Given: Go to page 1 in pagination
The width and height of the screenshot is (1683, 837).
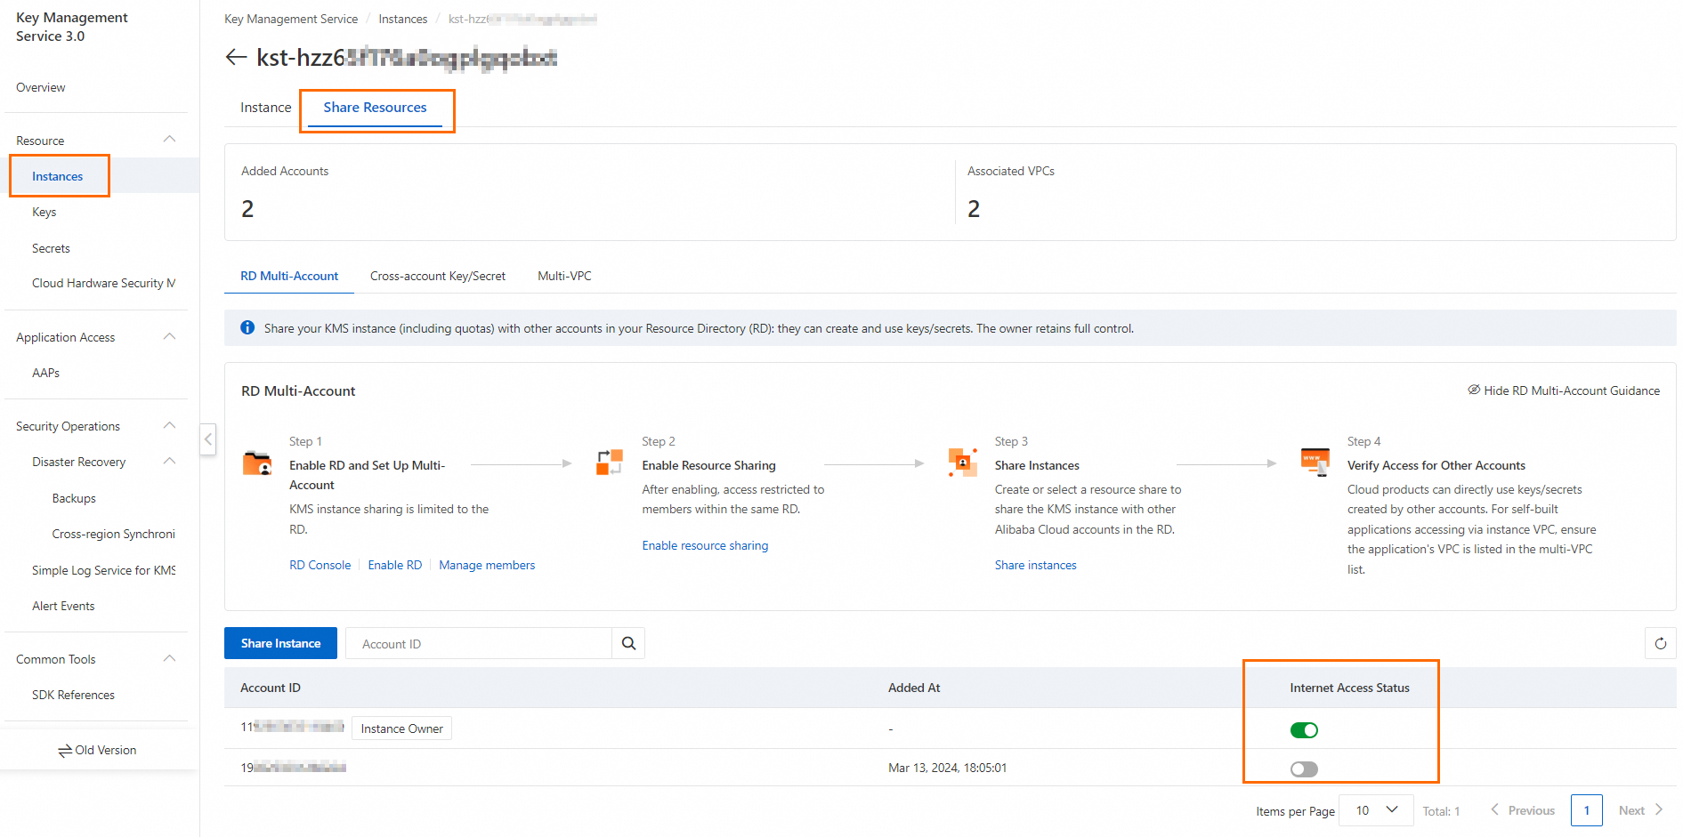Looking at the screenshot, I should (1586, 810).
